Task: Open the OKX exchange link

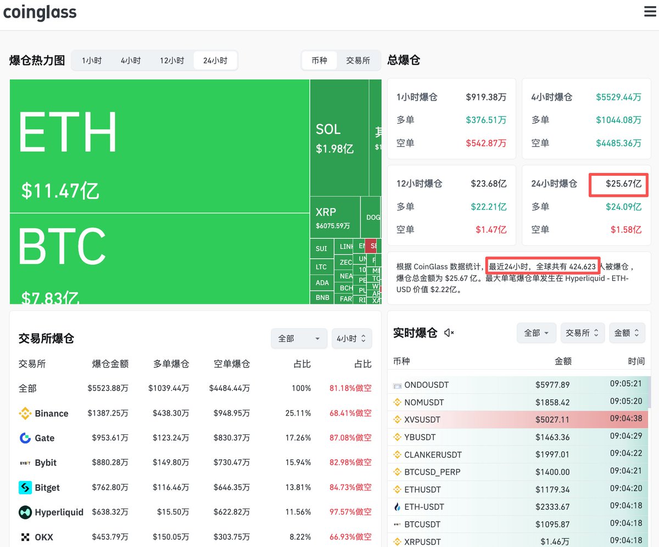Action: (x=44, y=537)
